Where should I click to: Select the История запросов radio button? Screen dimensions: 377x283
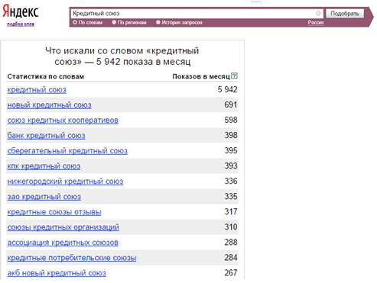coord(158,22)
